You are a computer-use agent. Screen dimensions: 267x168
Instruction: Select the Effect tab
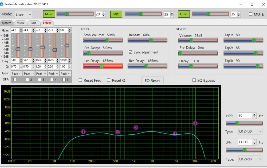click(x=47, y=23)
